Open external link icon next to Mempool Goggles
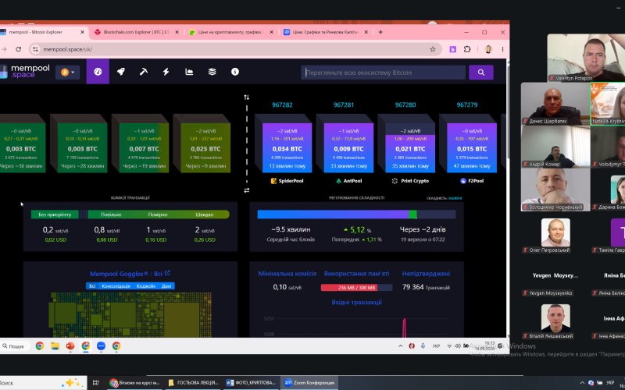The image size is (625, 390). tap(167, 273)
